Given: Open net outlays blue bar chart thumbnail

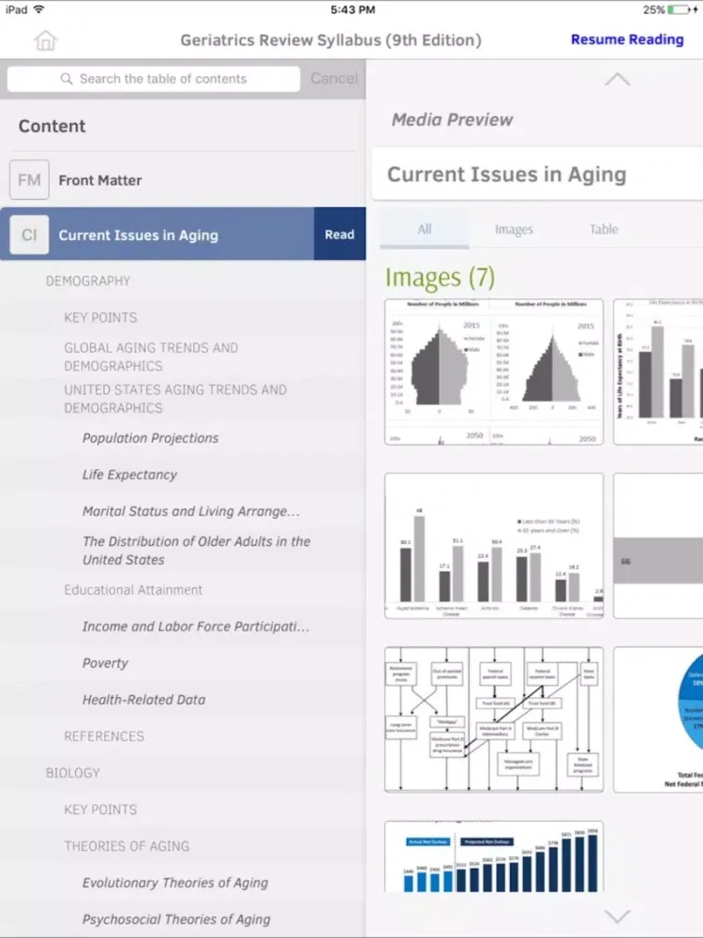Looking at the screenshot, I should pyautogui.click(x=494, y=856).
